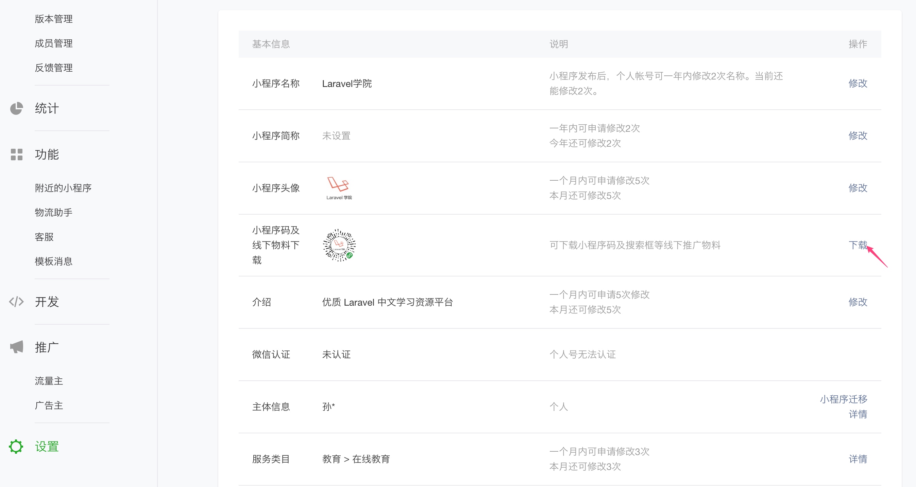Open the 反馈管理 menu item
Screen dimensions: 916x487
tap(54, 68)
